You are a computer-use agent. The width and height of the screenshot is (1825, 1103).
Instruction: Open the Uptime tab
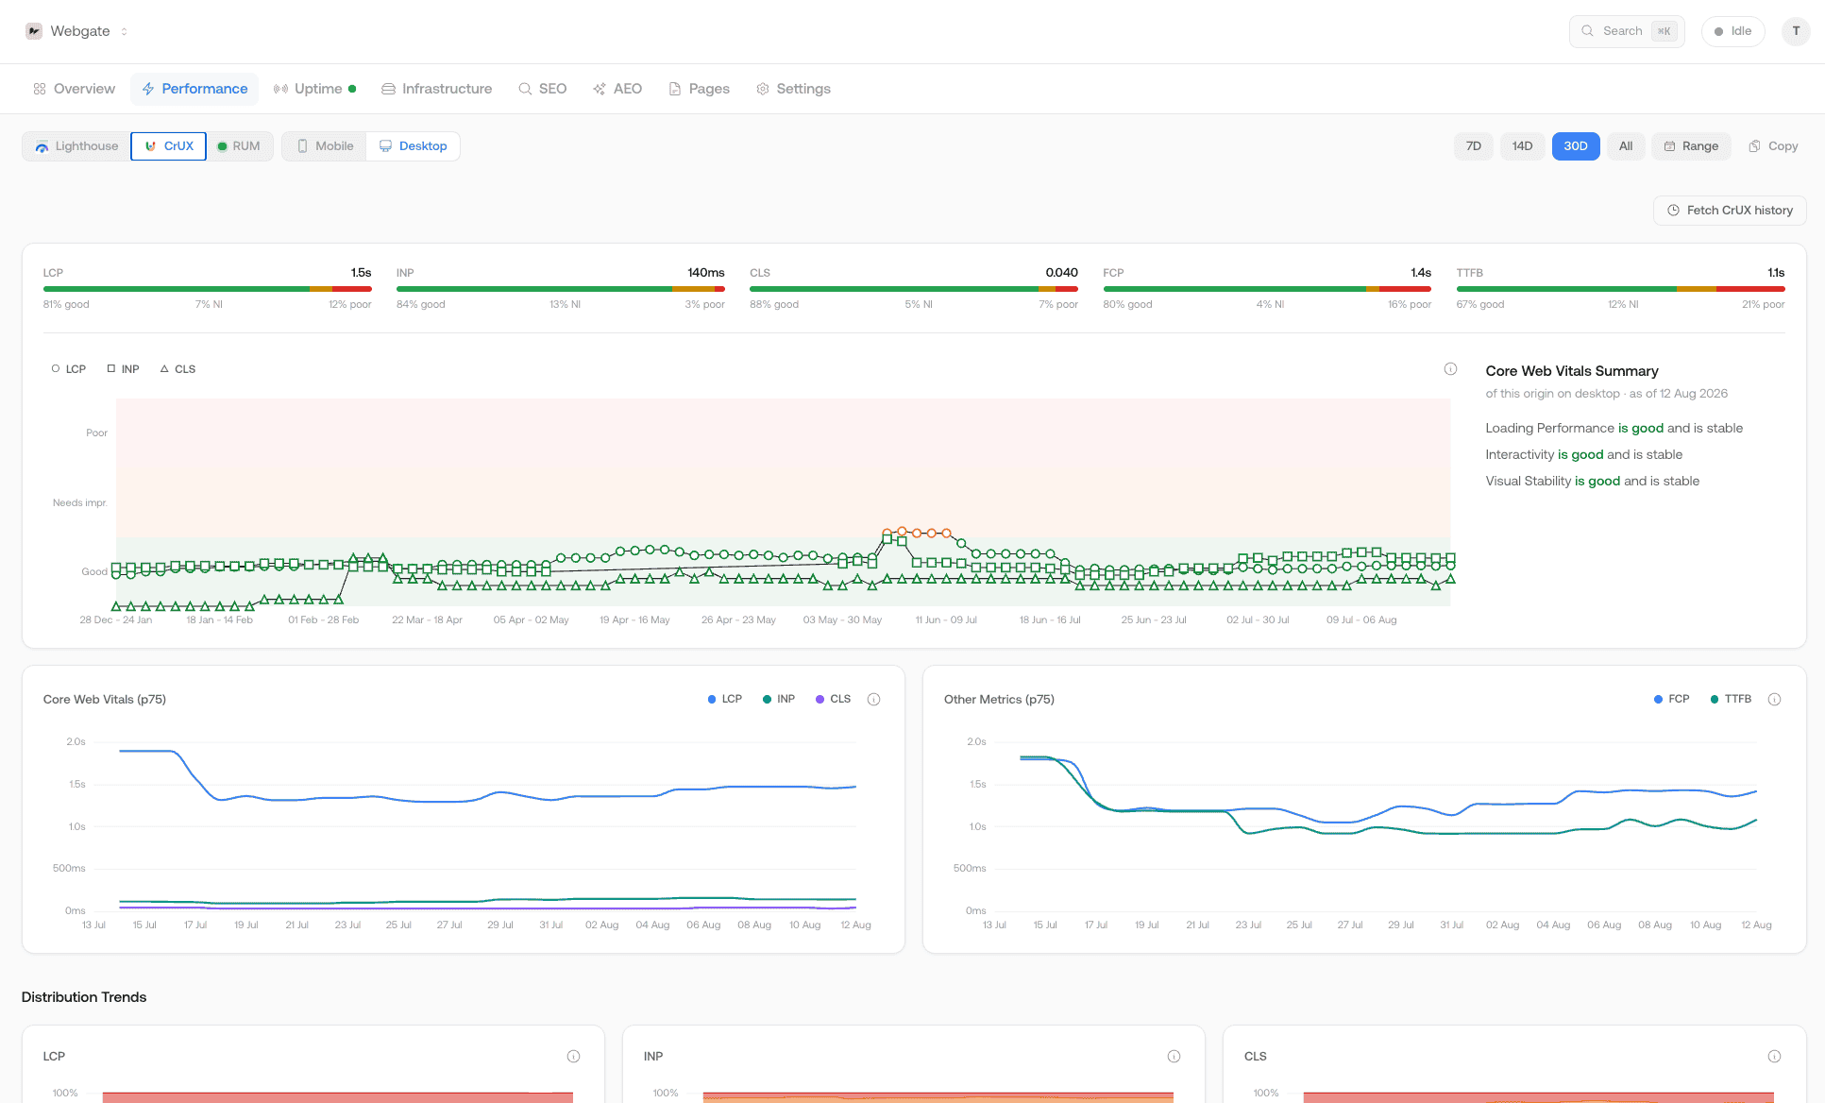(x=314, y=89)
